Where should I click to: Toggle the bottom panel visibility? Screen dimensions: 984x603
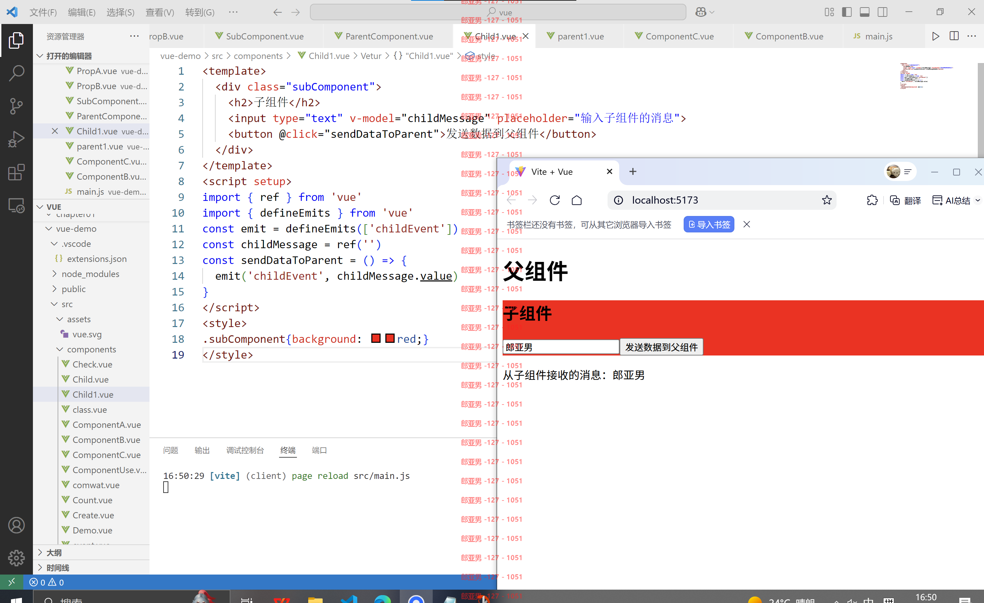pos(865,12)
